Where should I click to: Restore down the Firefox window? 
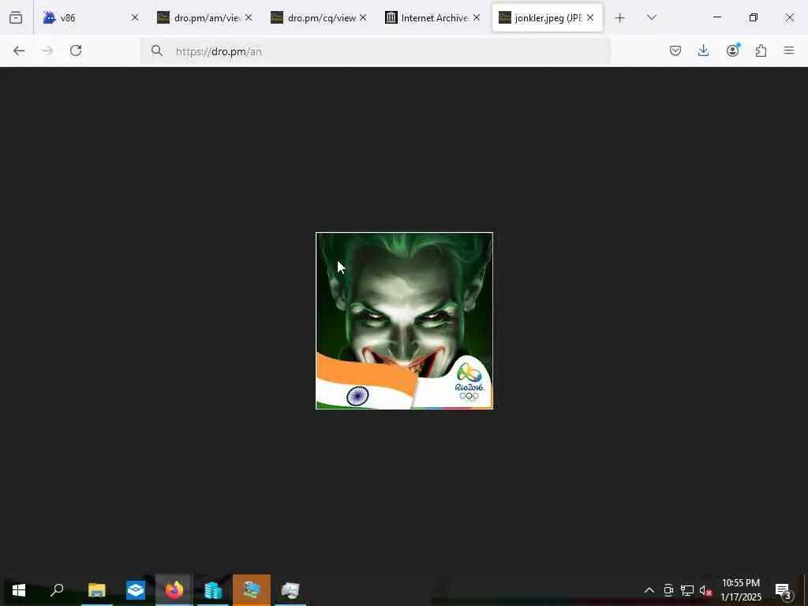[x=754, y=17]
